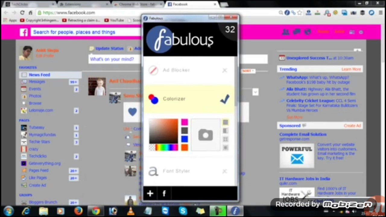Expand the post options dropdown arrow
Image resolution: width=386 pixels, height=217 pixels.
tap(255, 92)
